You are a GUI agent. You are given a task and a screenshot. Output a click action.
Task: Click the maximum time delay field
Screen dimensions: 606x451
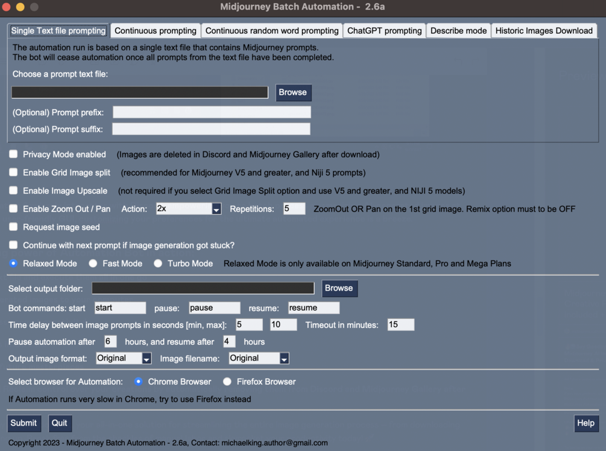pyautogui.click(x=283, y=324)
